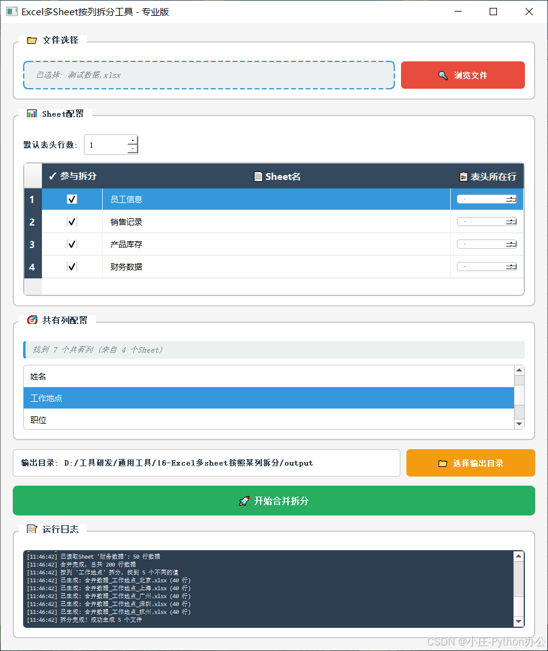Image resolution: width=548 pixels, height=651 pixels.
Task: Select 姓名 in the common columns list
Action: pyautogui.click(x=269, y=377)
